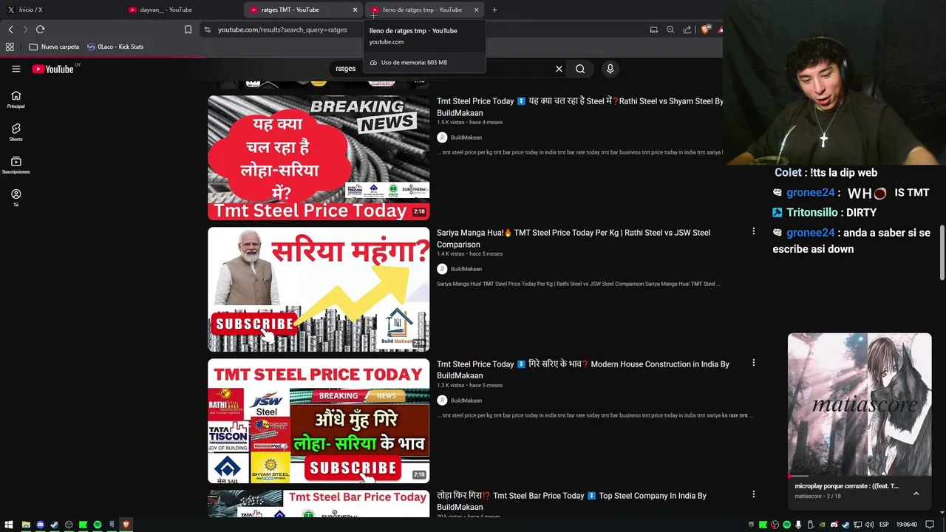Open BuildMakaan channel under Sariya Manga Hua
Image resolution: width=946 pixels, height=532 pixels.
[x=459, y=269]
